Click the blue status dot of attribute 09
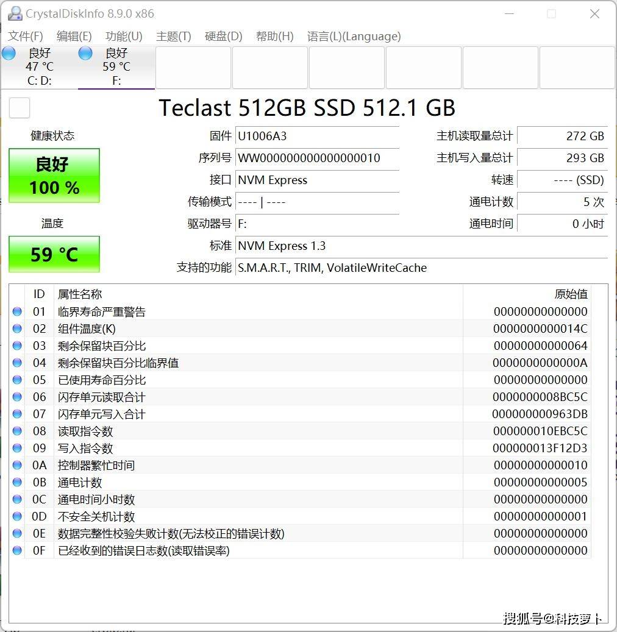Viewport: 617px width, 632px height. [x=17, y=448]
